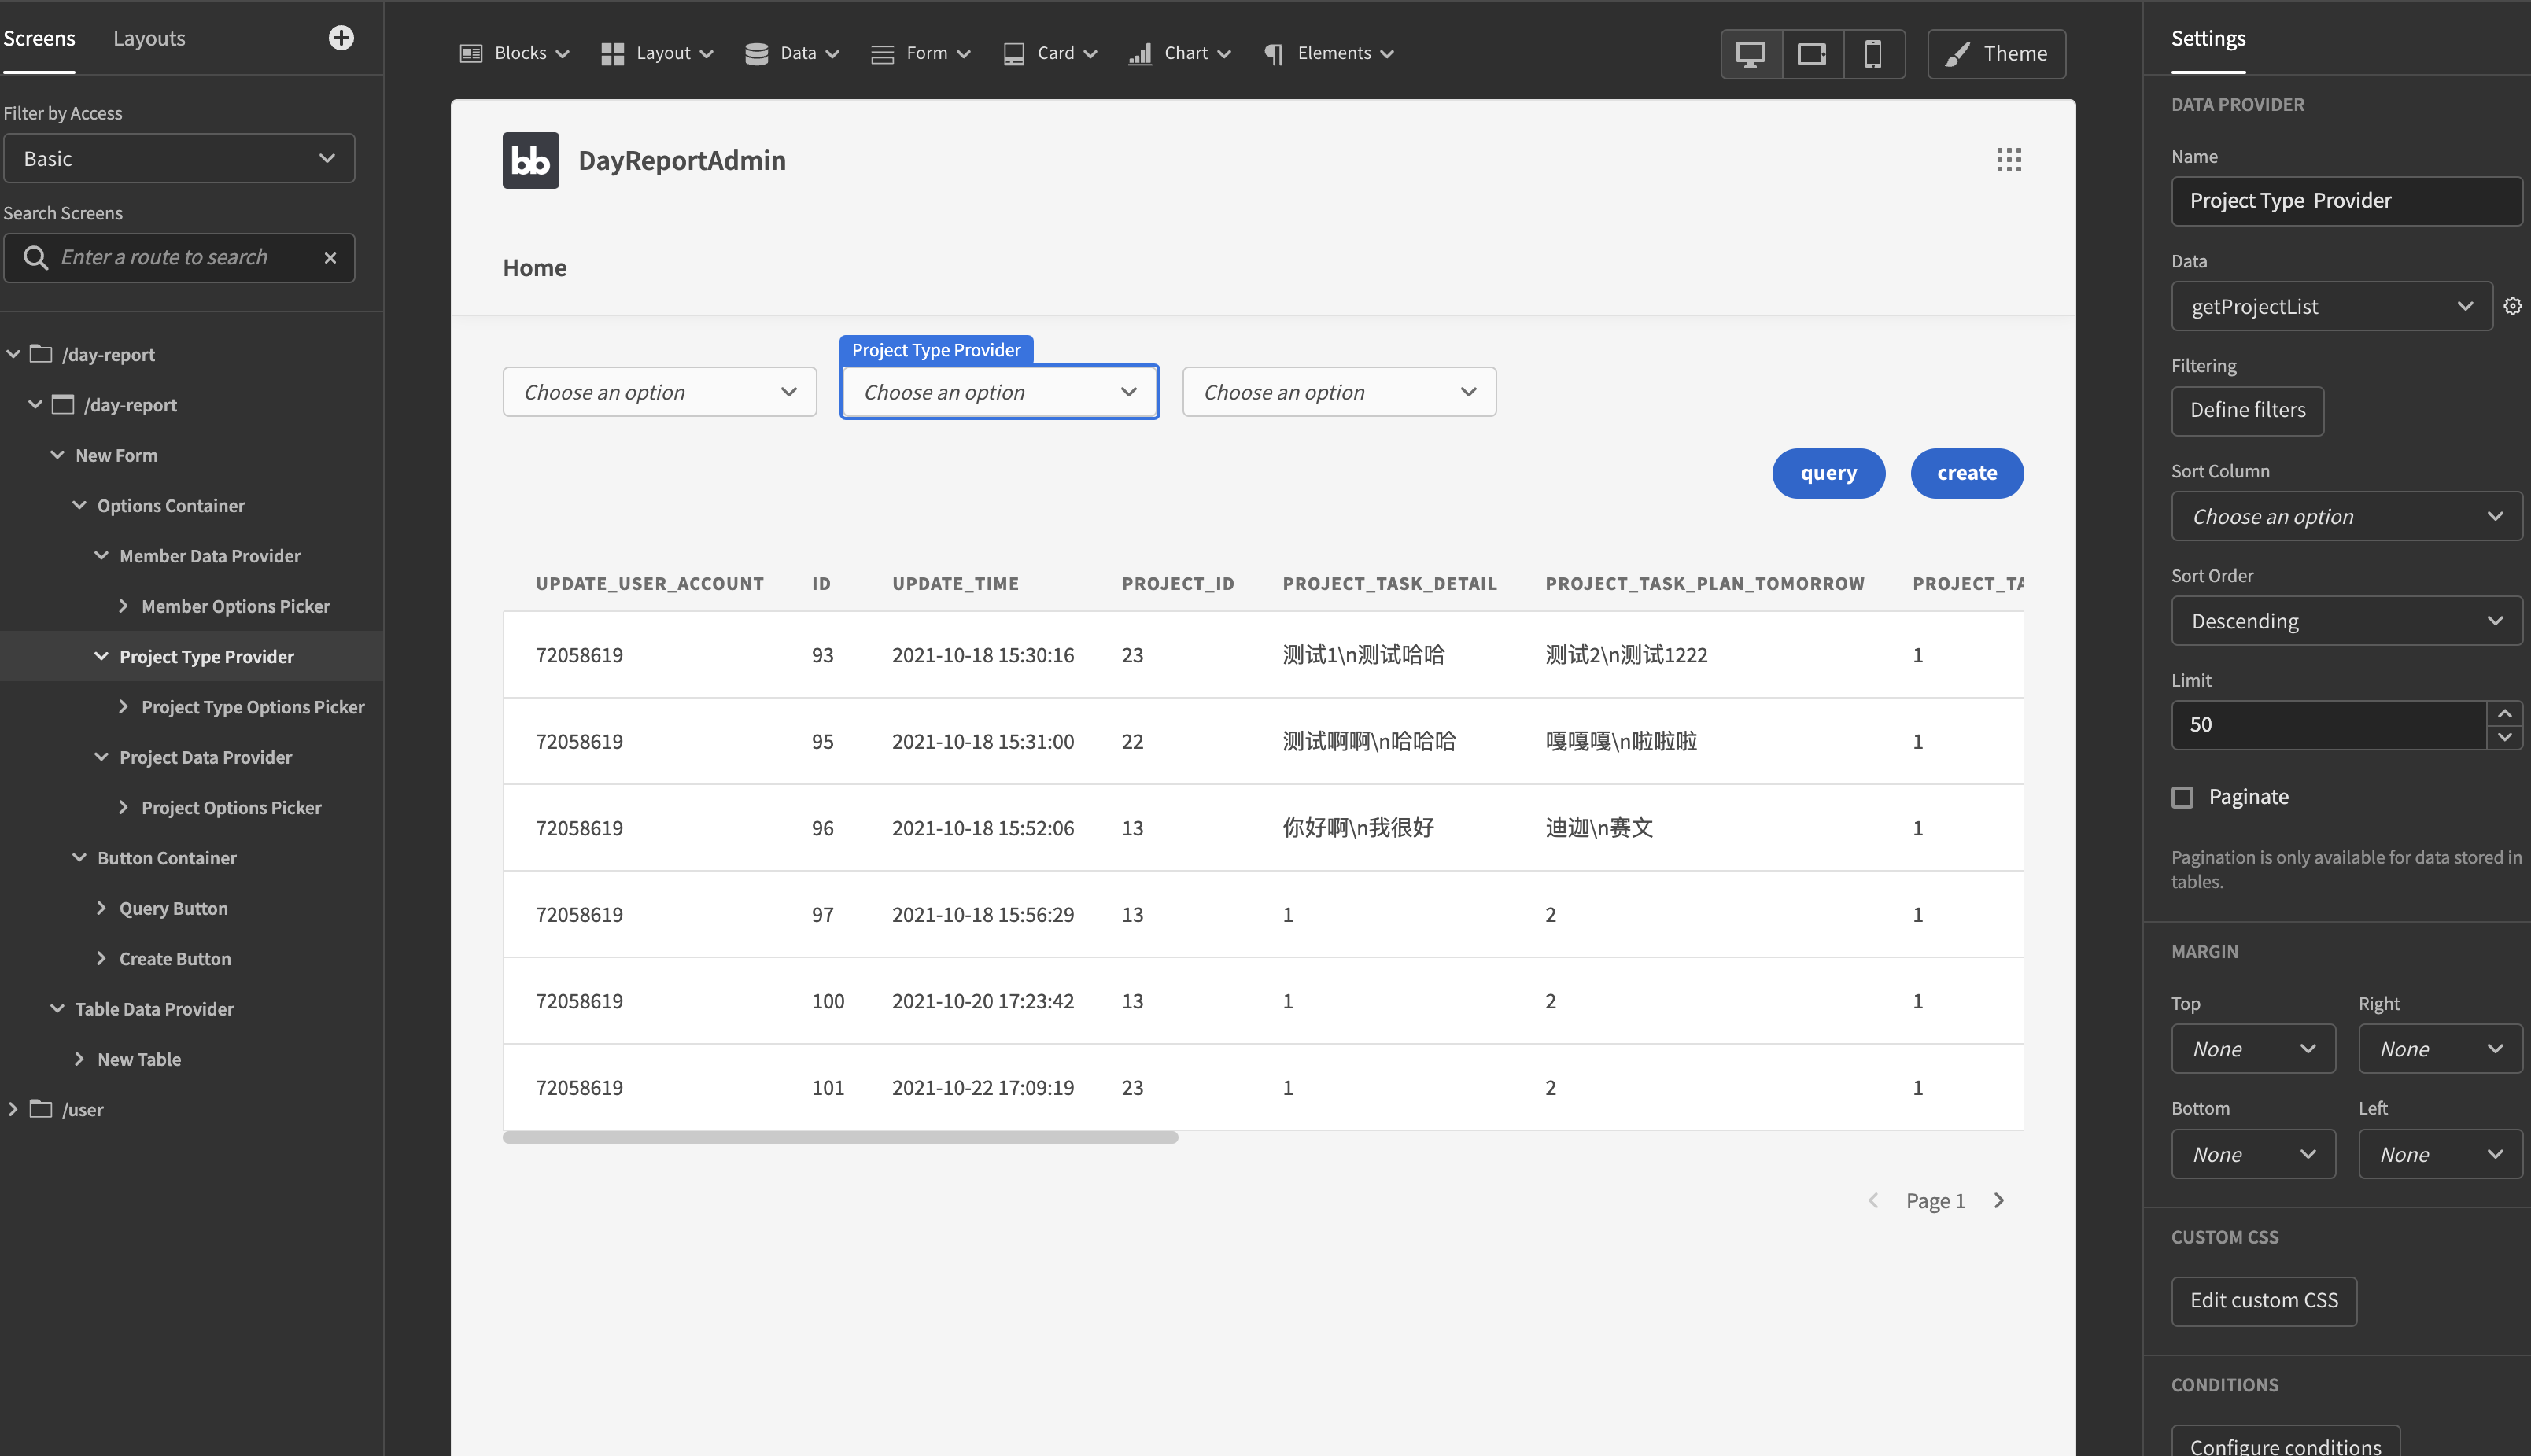Click the app grid icon near DayReportAdmin
Viewport: 2531px width, 1456px height.
2009,159
